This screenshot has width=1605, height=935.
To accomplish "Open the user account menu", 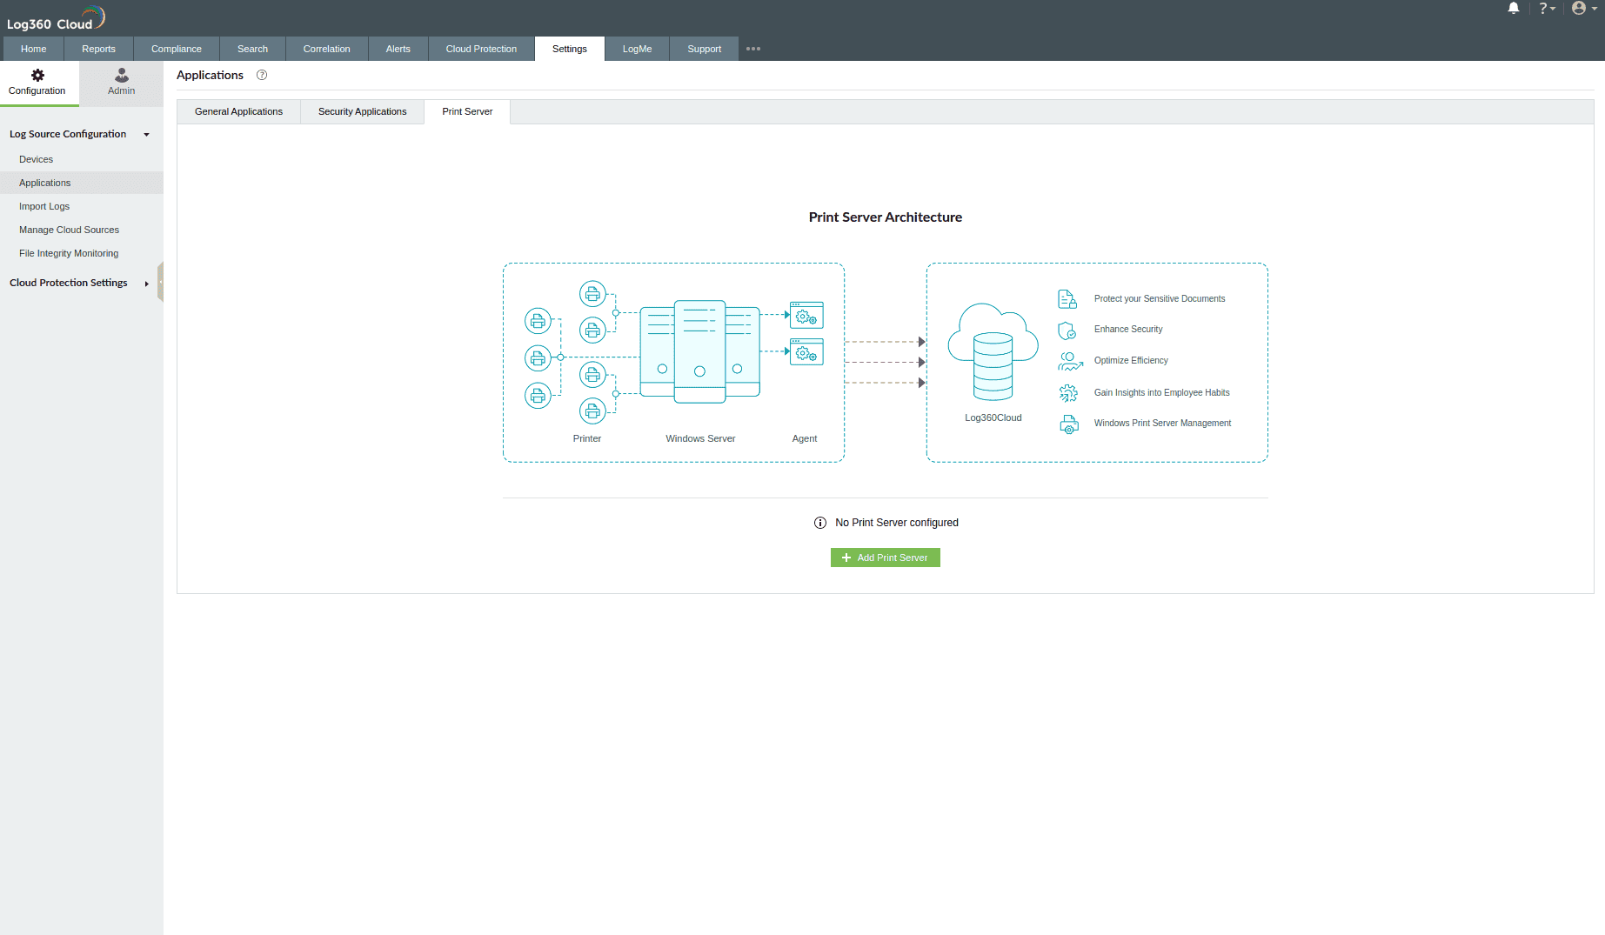I will [x=1584, y=9].
